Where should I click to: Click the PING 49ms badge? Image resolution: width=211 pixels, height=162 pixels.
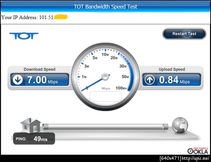click(34, 138)
